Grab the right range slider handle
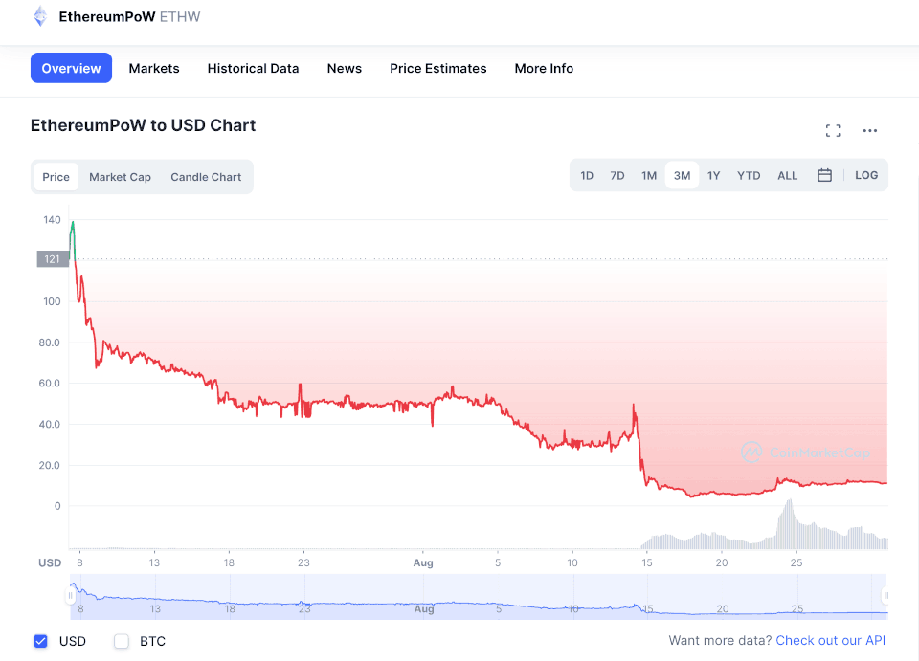The image size is (919, 661). point(885,596)
